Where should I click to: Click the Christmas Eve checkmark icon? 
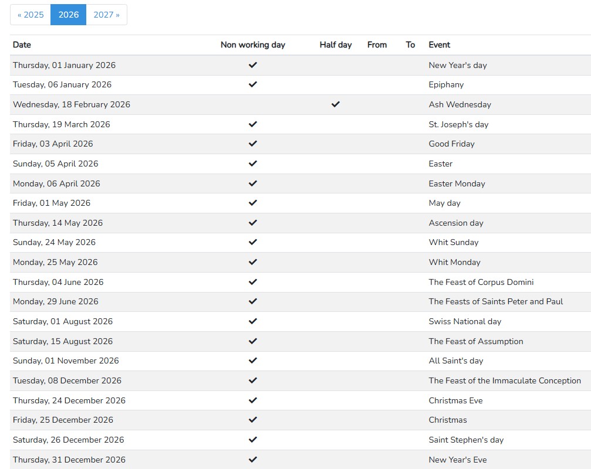point(253,400)
